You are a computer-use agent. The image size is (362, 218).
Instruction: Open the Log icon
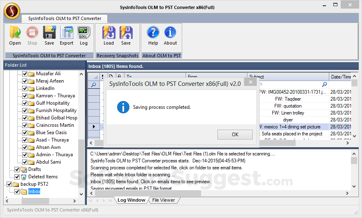pos(84,33)
